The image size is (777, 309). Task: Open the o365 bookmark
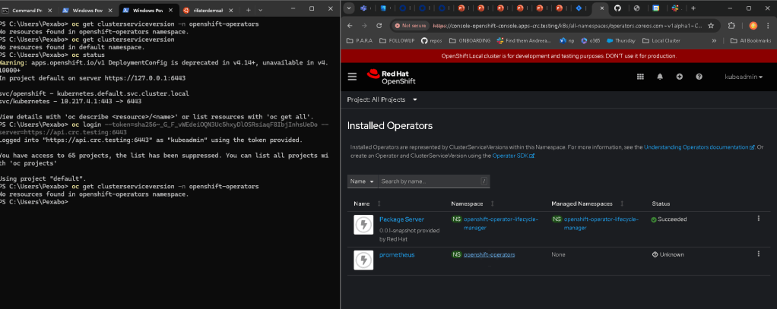point(590,40)
